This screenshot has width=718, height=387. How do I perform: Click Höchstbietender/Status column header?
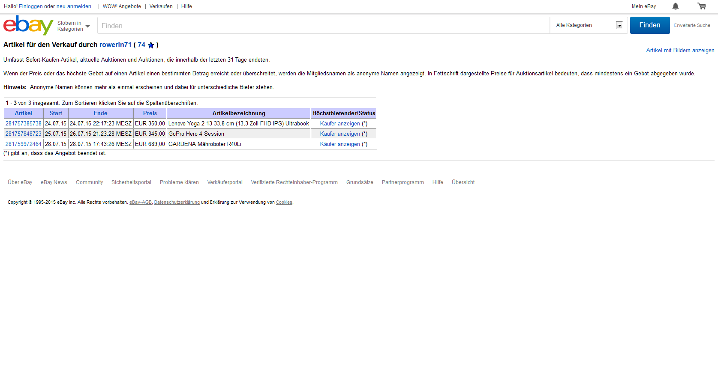point(344,113)
